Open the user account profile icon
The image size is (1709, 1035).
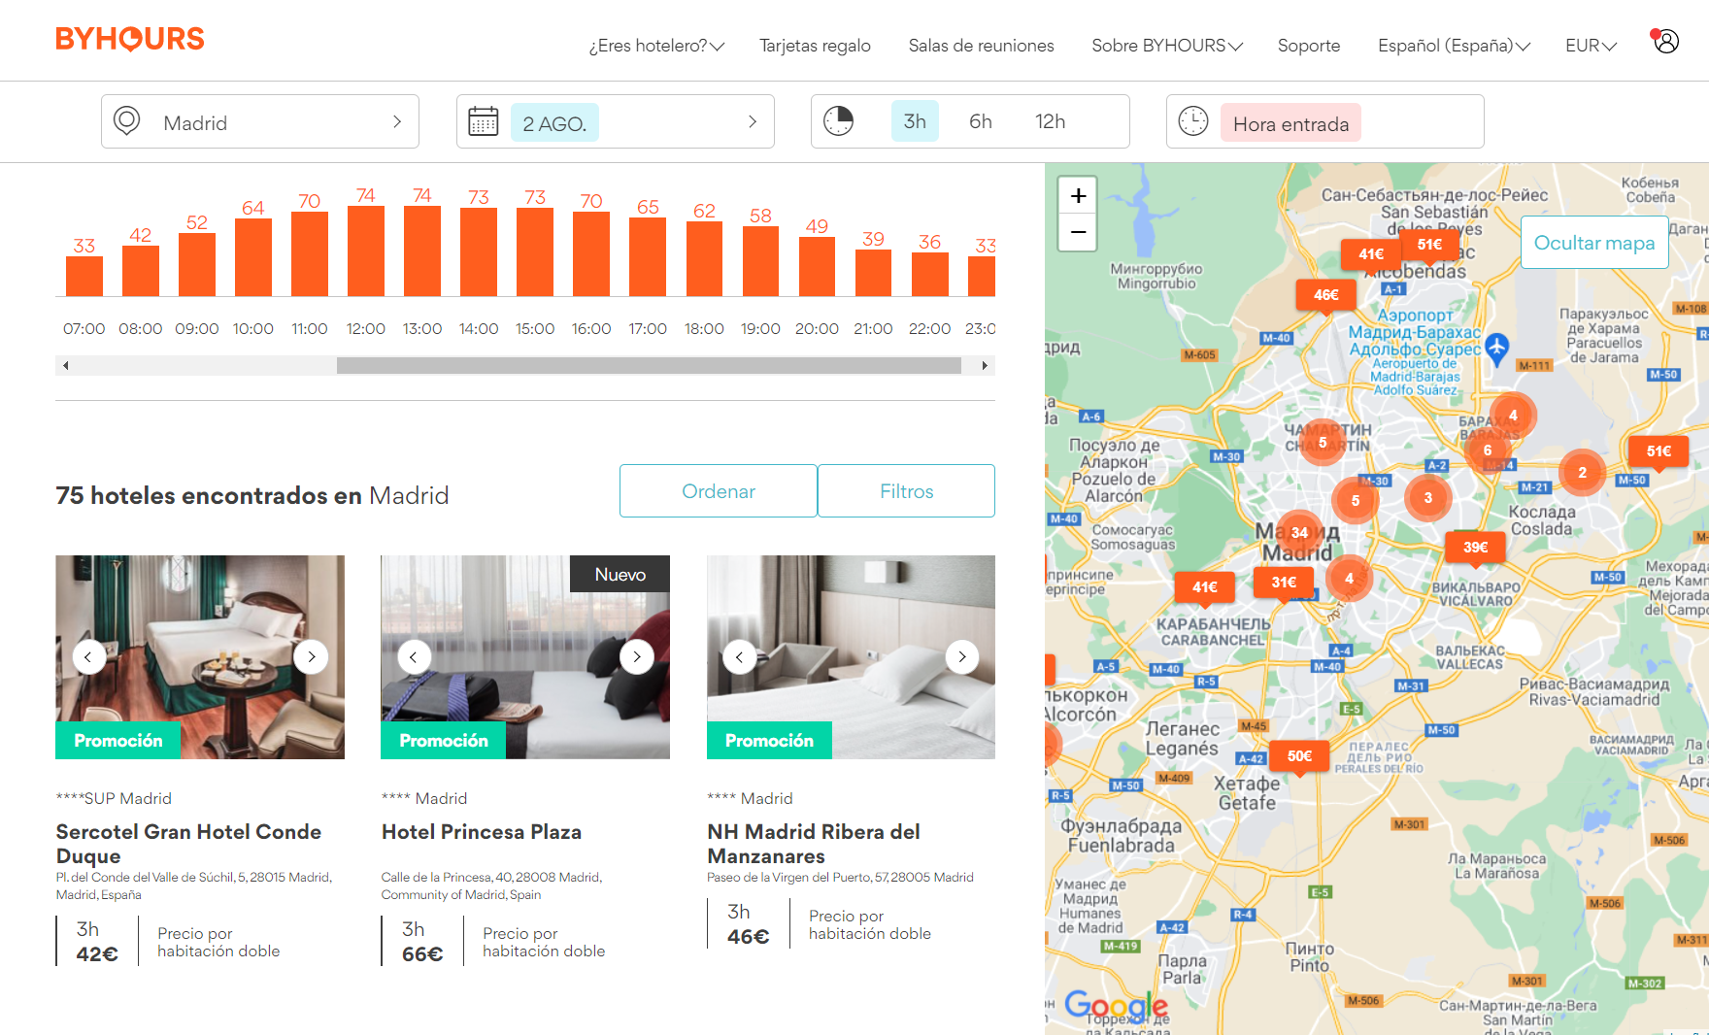tap(1666, 42)
